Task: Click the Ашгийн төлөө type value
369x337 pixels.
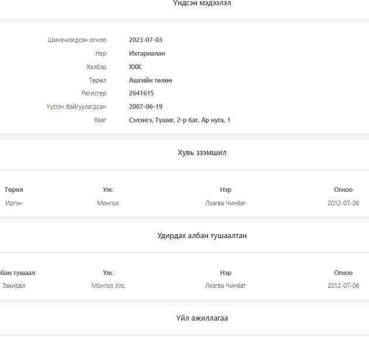Action: pyautogui.click(x=150, y=80)
